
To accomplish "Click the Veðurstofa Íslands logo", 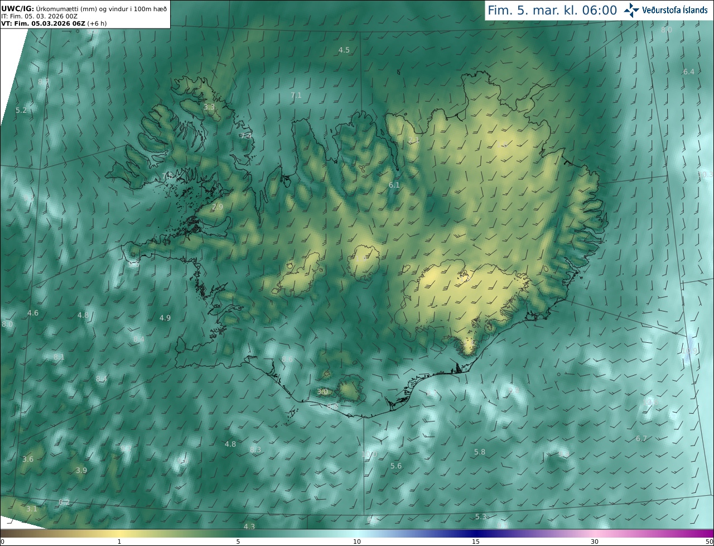I will [x=665, y=10].
